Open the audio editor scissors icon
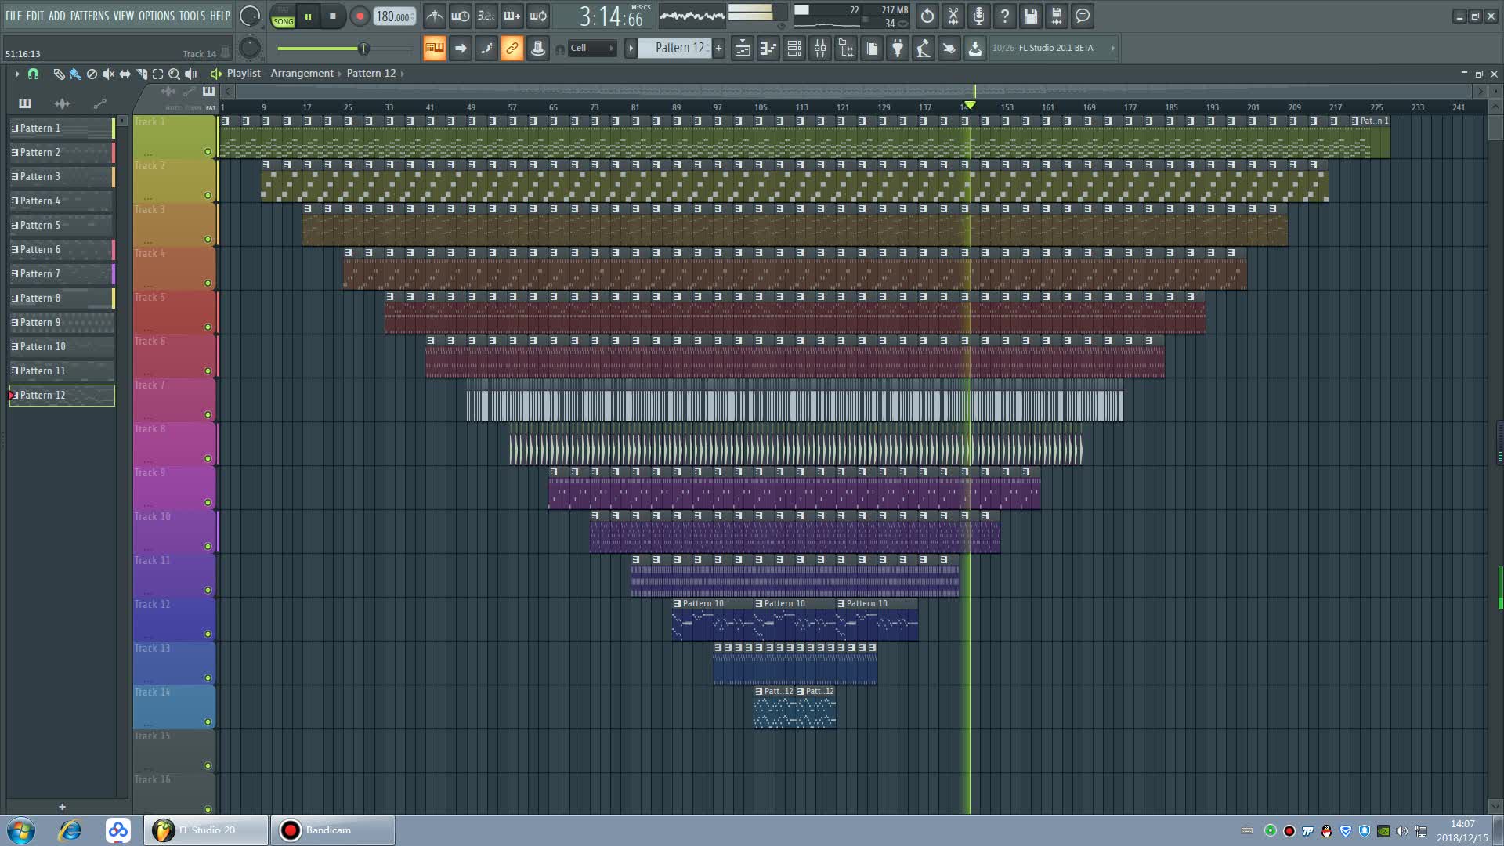The height and width of the screenshot is (846, 1504). click(953, 16)
